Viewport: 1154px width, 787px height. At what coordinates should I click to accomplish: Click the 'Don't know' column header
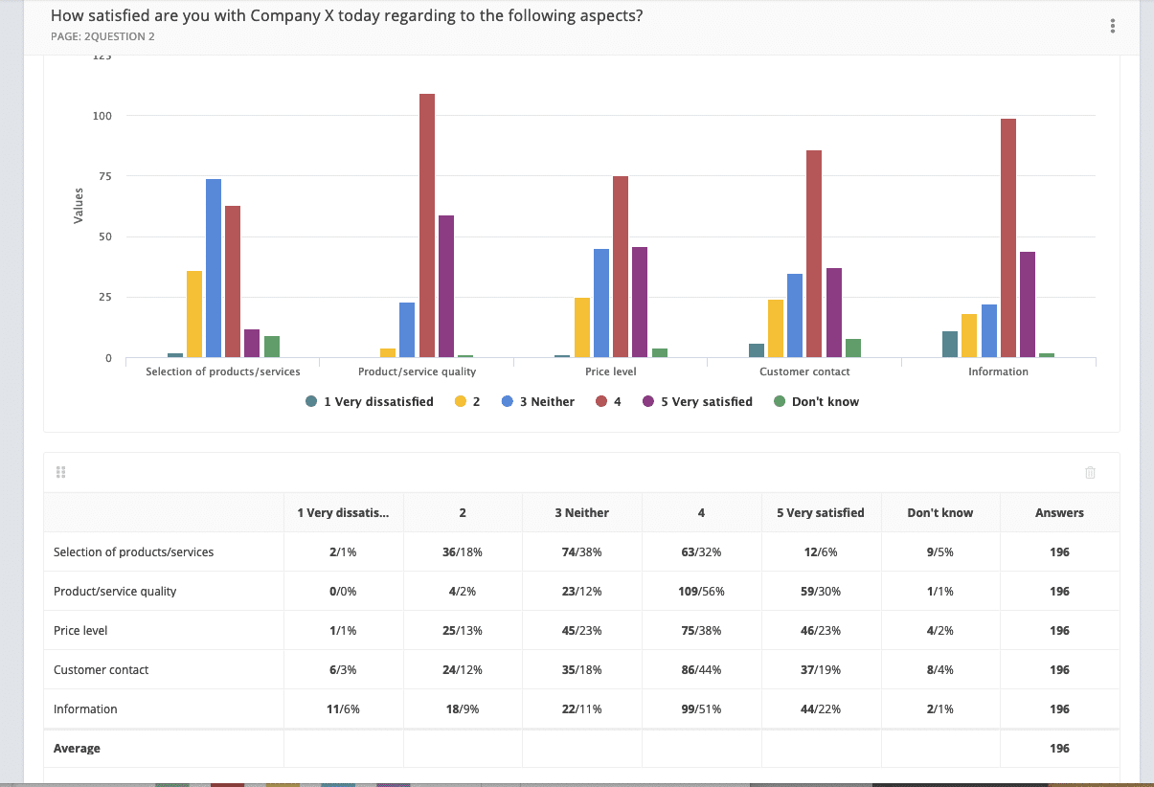pyautogui.click(x=939, y=512)
